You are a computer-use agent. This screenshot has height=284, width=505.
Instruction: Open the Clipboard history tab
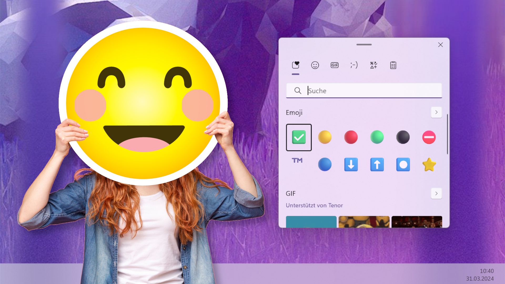click(393, 65)
